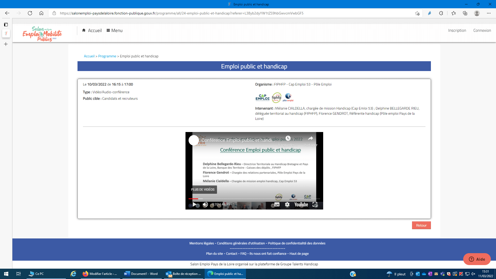
Task: Open the Windows Start menu
Action: coord(6,274)
